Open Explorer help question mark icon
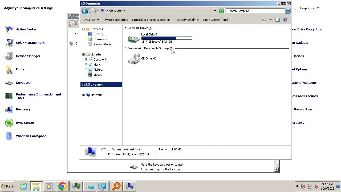341x192 pixels. tap(285, 20)
